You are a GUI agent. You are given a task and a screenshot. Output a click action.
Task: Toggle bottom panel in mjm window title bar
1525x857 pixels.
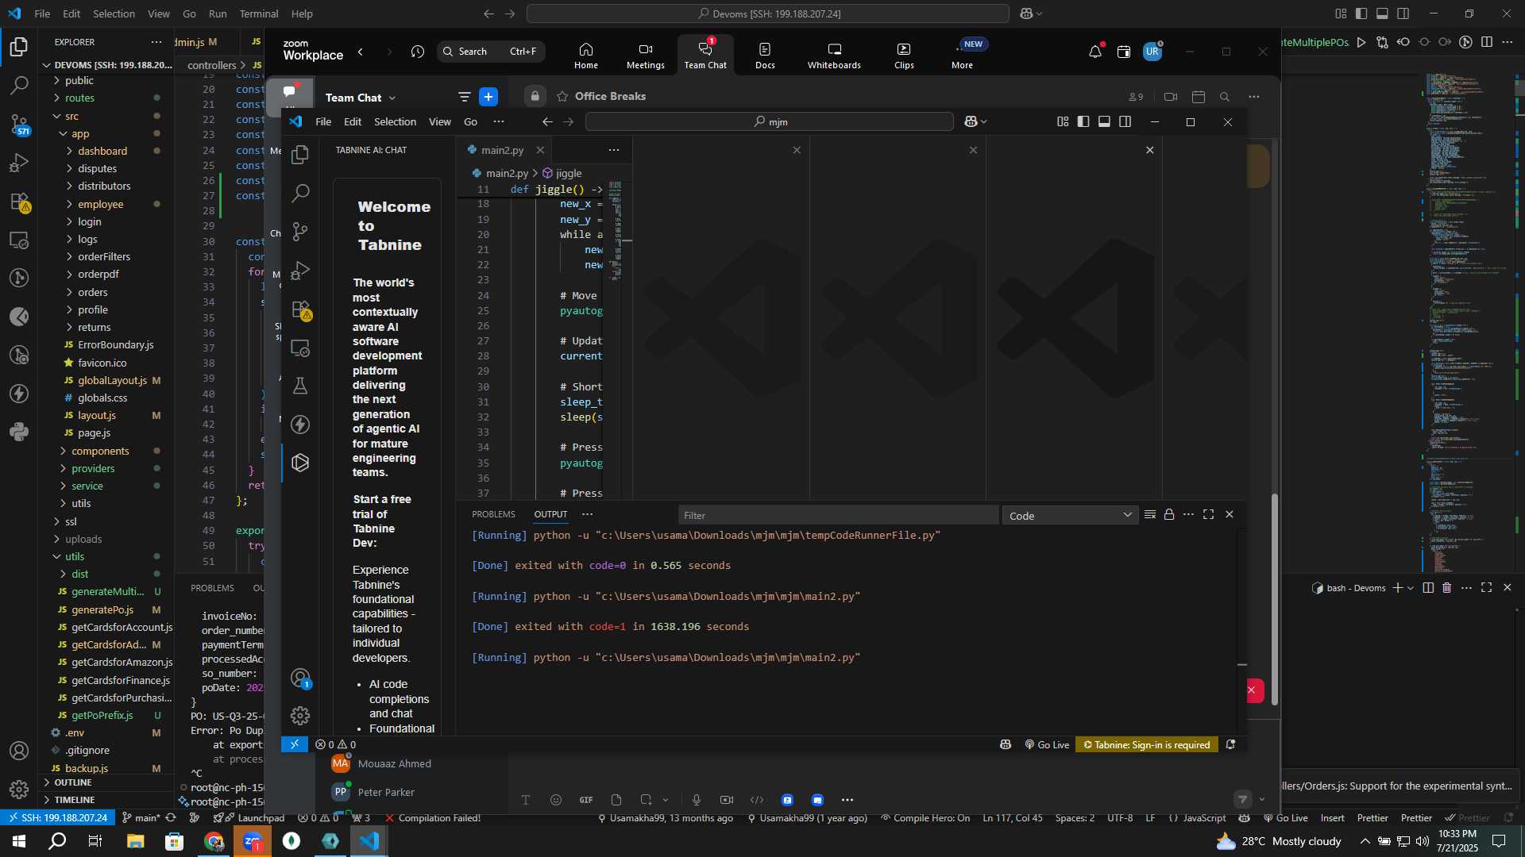1104,122
